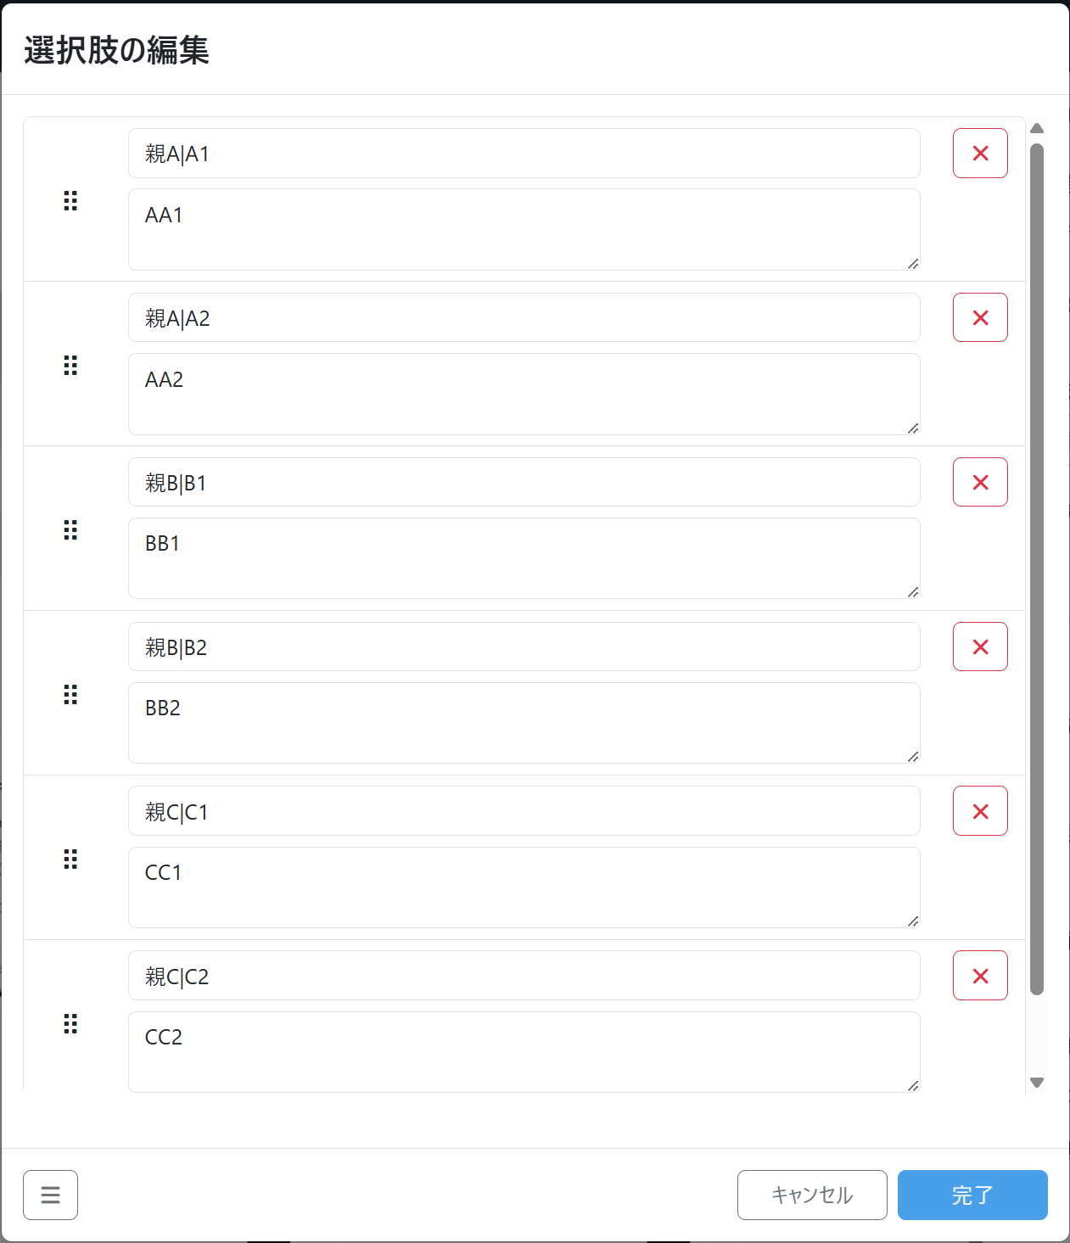This screenshot has width=1070, height=1243.
Task: Focus the AA2 text area
Action: point(524,394)
